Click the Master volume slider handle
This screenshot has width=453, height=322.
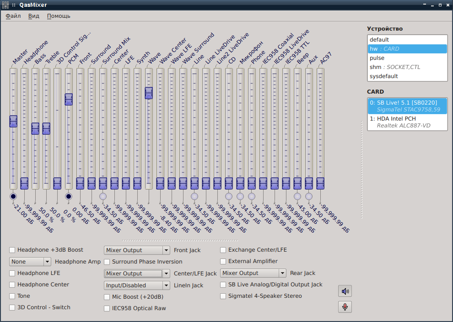tap(13, 121)
